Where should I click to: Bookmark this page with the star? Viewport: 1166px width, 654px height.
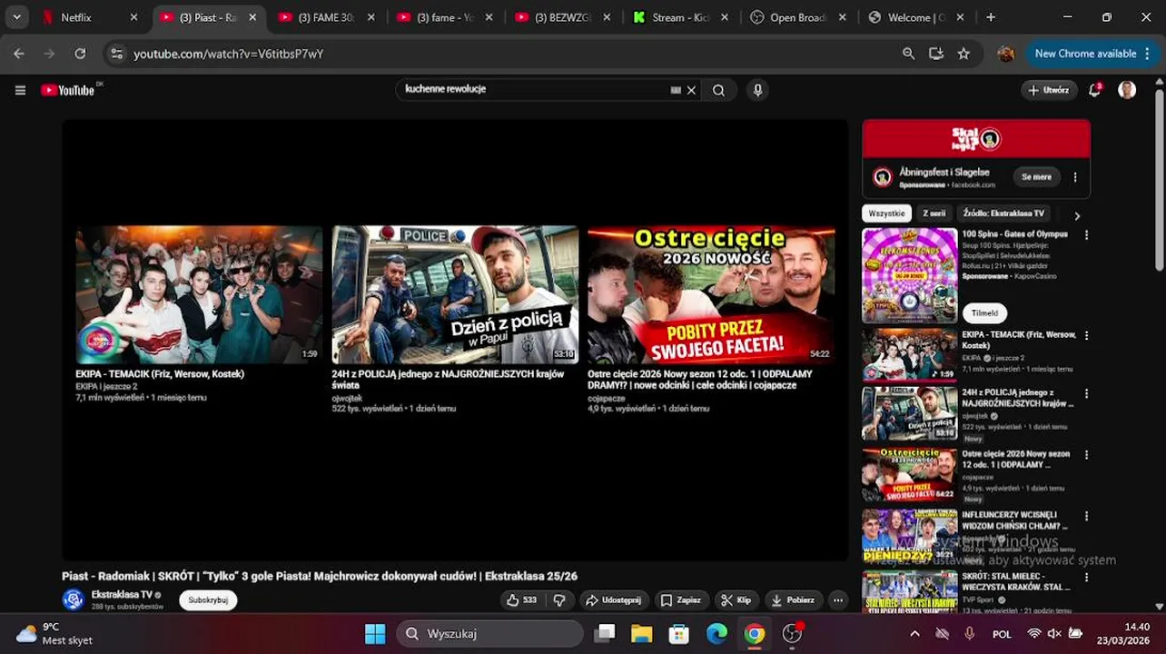click(963, 54)
